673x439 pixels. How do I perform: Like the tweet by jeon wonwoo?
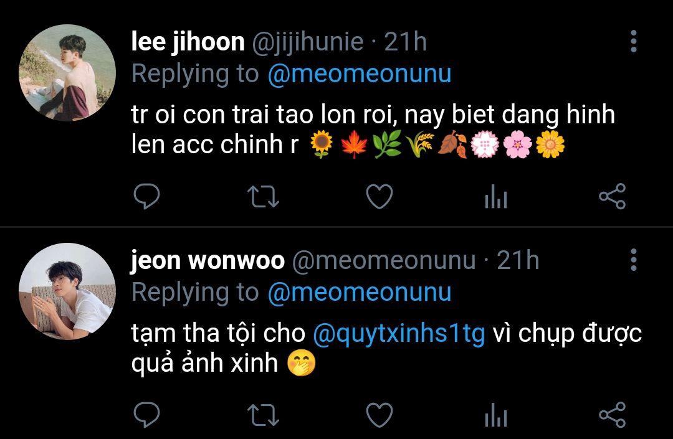[379, 415]
